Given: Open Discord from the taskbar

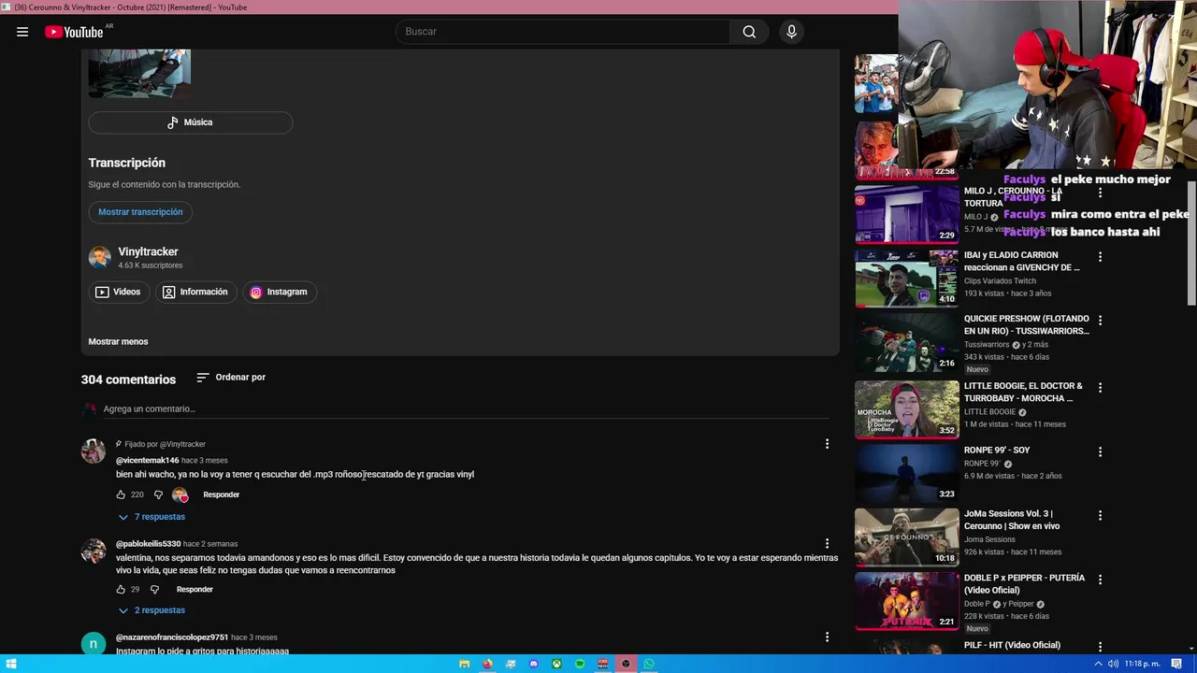Looking at the screenshot, I should [x=534, y=664].
